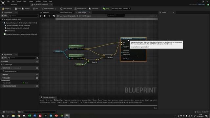
Task: Close the Event Graph tab
Action: click(x=90, y=12)
